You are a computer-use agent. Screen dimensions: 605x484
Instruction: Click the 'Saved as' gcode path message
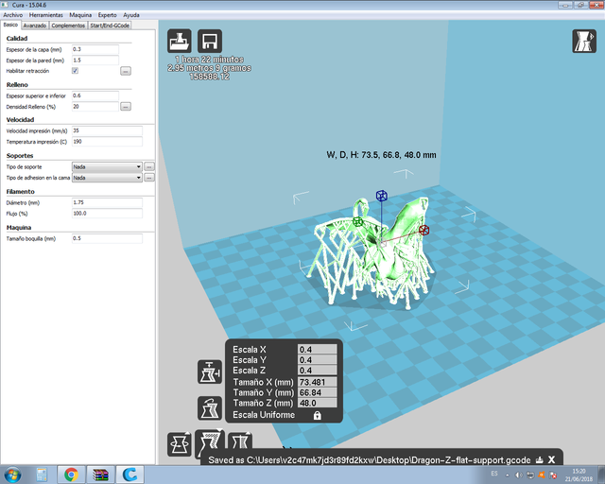tap(370, 460)
